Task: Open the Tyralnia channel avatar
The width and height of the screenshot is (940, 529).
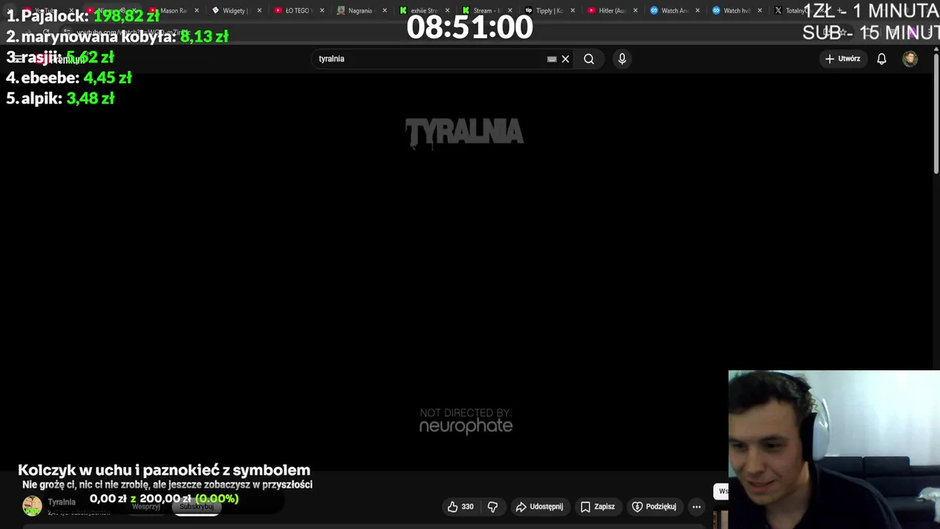Action: [x=32, y=505]
